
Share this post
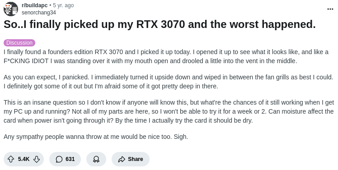[131, 159]
